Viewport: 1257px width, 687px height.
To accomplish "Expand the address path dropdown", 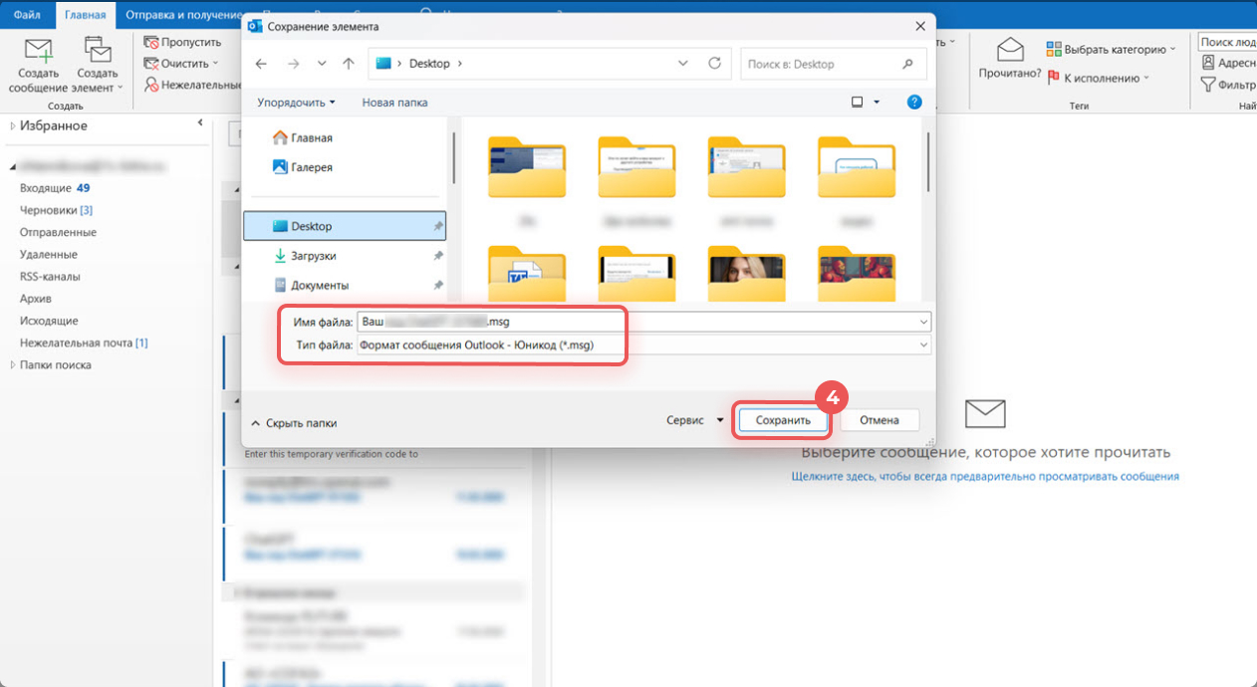I will [683, 64].
